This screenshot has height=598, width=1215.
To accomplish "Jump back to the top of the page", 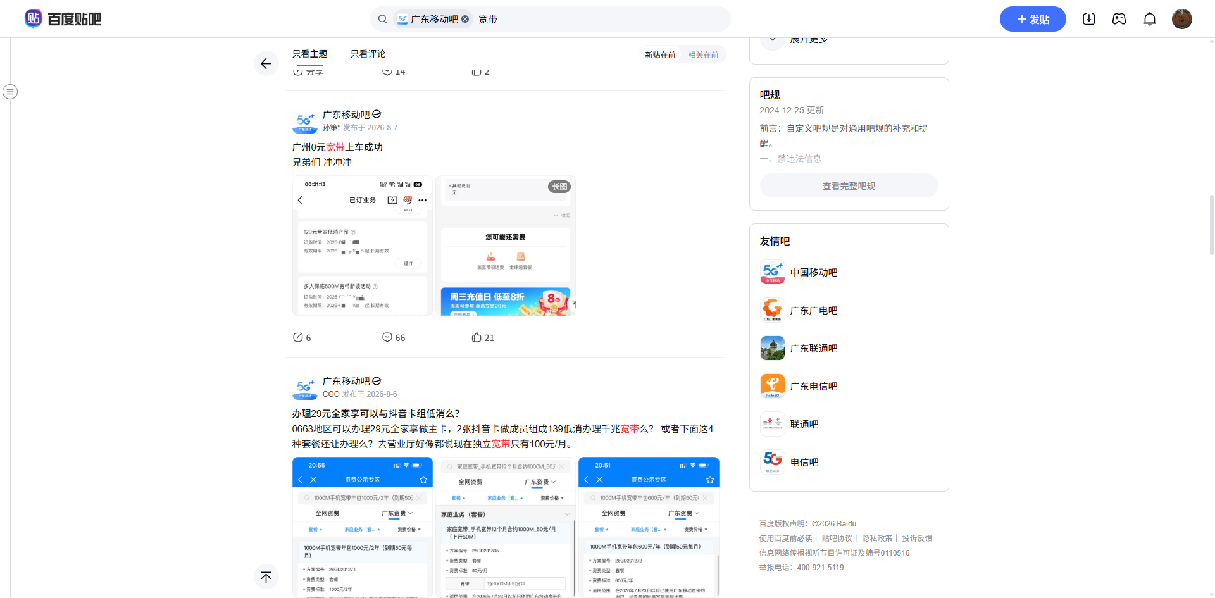I will (x=266, y=577).
